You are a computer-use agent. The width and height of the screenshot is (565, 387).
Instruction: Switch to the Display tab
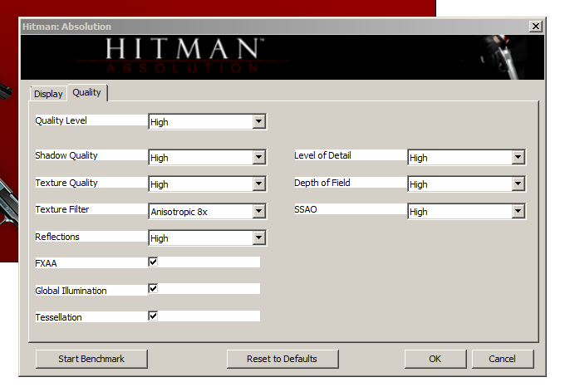pos(48,94)
